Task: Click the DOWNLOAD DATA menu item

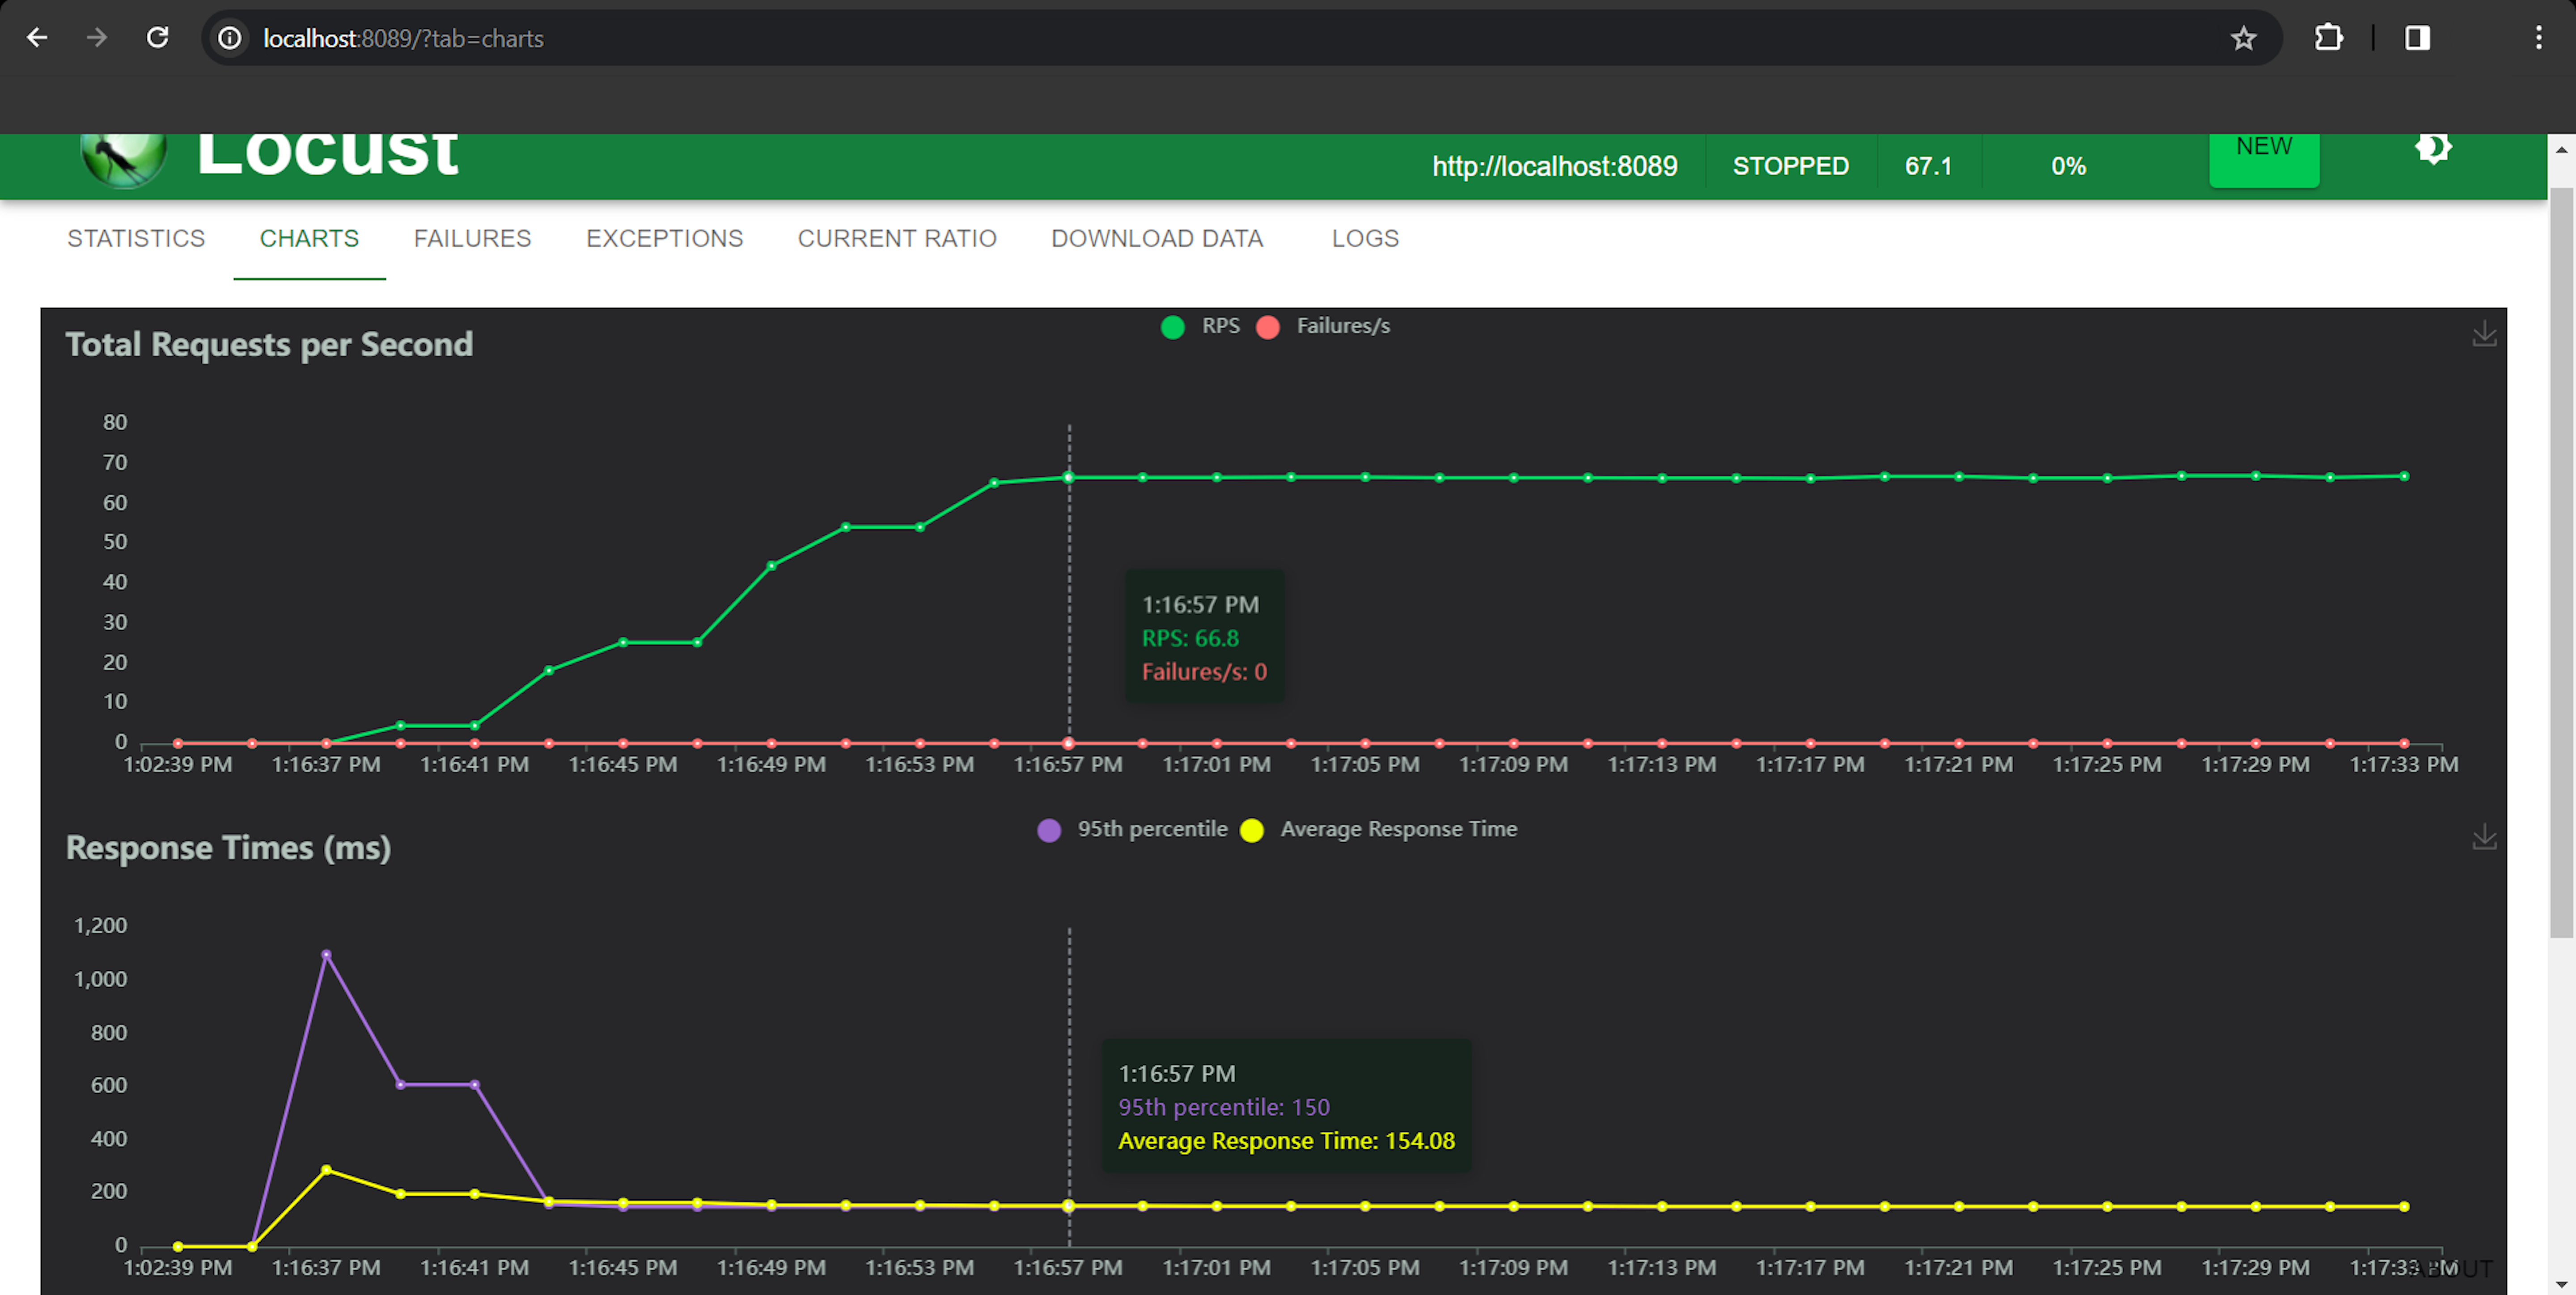Action: [1156, 238]
